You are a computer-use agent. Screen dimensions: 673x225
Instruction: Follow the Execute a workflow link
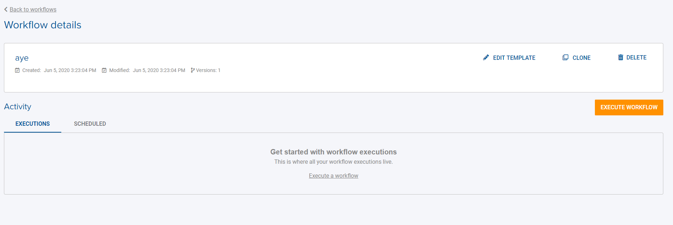point(333,176)
